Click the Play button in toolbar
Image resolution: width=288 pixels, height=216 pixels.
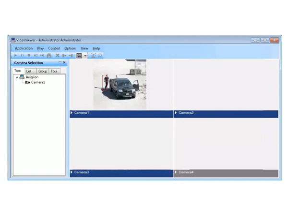16,55
